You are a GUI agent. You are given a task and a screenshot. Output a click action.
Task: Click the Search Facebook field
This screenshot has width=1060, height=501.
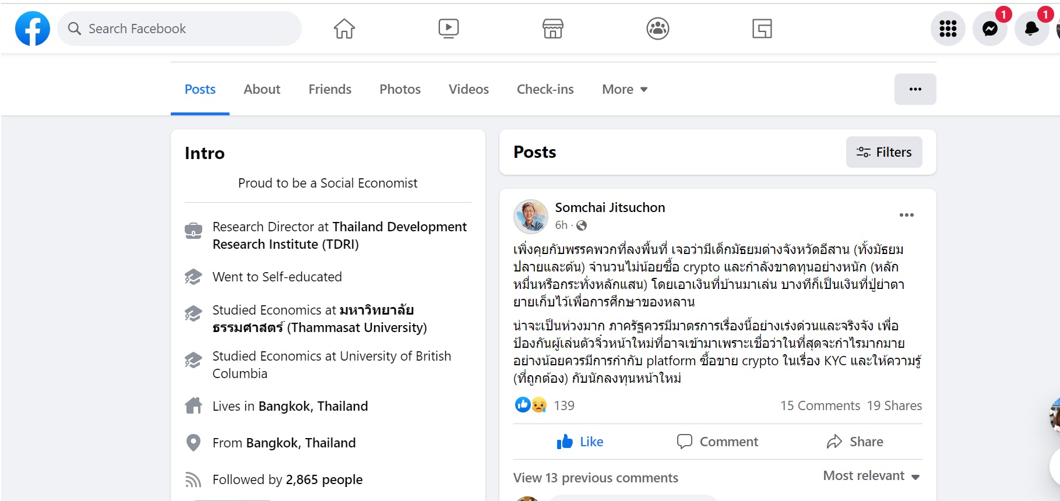click(179, 29)
